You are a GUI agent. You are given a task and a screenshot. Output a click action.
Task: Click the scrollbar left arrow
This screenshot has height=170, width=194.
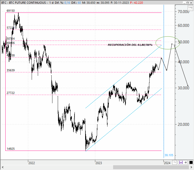point(3,167)
